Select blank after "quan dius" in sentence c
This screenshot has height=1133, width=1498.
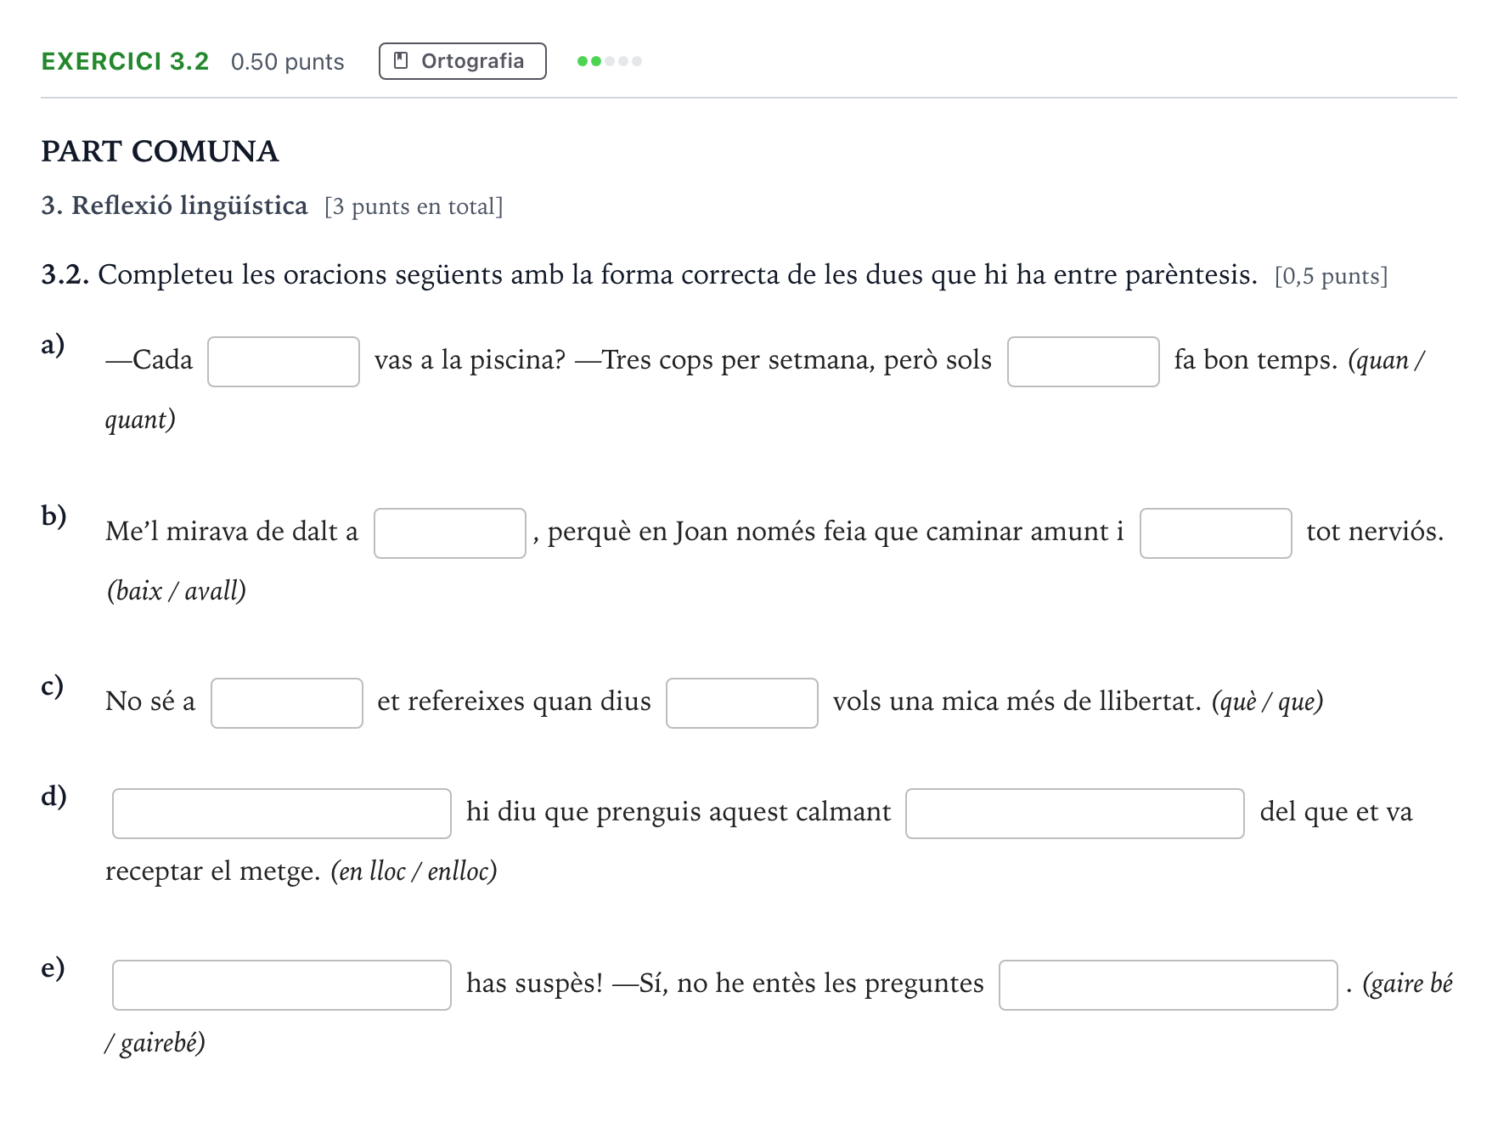pyautogui.click(x=742, y=703)
